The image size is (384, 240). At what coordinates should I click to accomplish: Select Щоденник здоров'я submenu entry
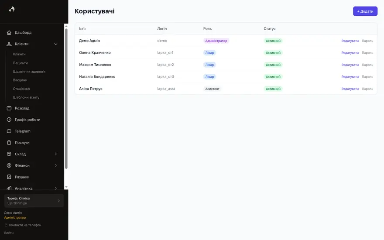[x=29, y=72]
